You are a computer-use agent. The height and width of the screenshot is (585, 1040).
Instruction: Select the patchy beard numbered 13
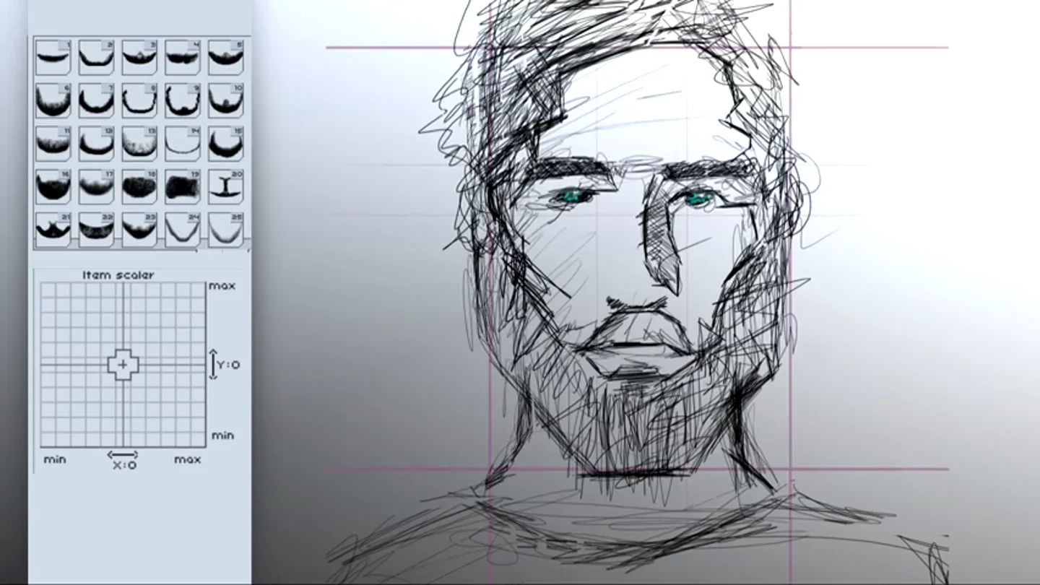(139, 144)
